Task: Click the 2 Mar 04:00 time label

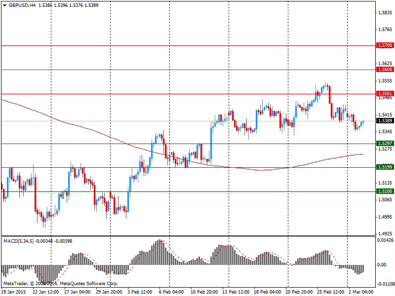Action: click(x=361, y=292)
